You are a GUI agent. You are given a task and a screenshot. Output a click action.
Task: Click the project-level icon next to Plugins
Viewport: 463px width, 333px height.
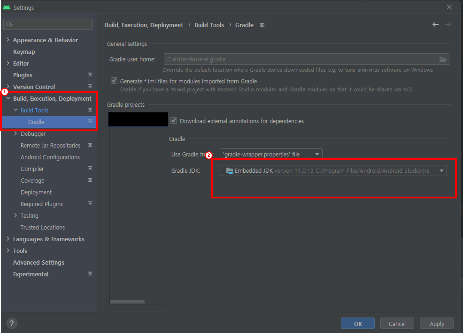click(90, 75)
